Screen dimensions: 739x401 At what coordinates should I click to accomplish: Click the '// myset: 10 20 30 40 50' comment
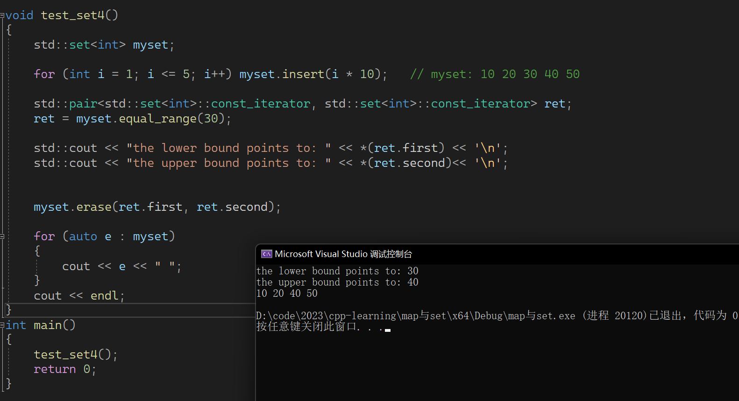point(495,74)
